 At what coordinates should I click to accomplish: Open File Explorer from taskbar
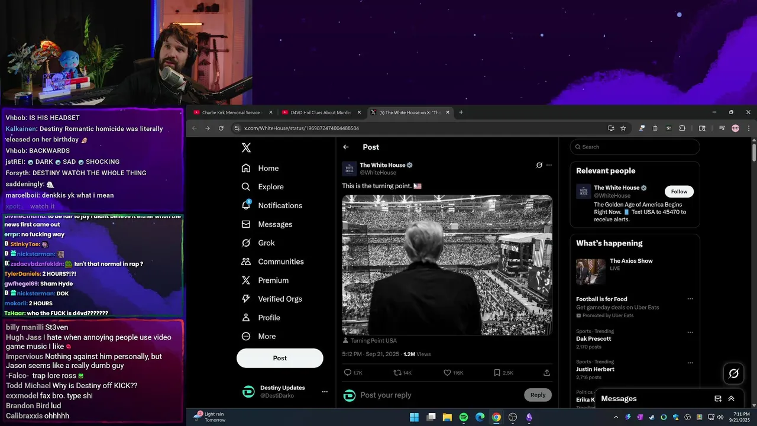(x=447, y=417)
